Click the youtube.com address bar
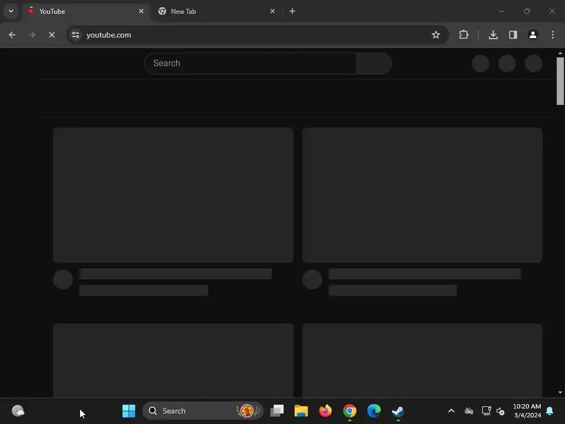The height and width of the screenshot is (424, 565). [x=258, y=35]
